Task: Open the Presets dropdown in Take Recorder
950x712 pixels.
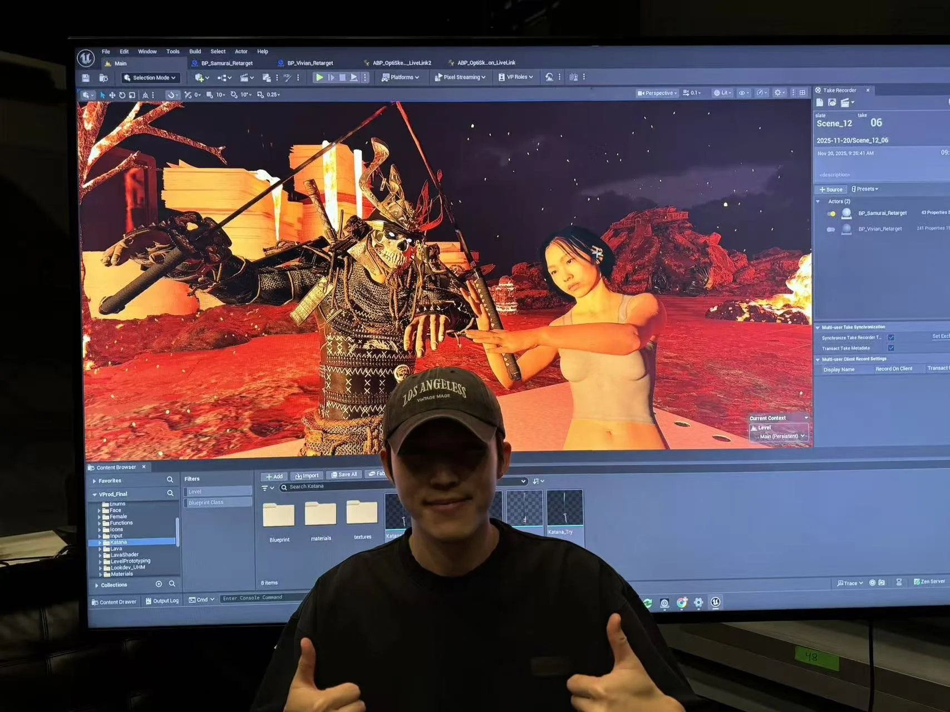Action: (865, 189)
